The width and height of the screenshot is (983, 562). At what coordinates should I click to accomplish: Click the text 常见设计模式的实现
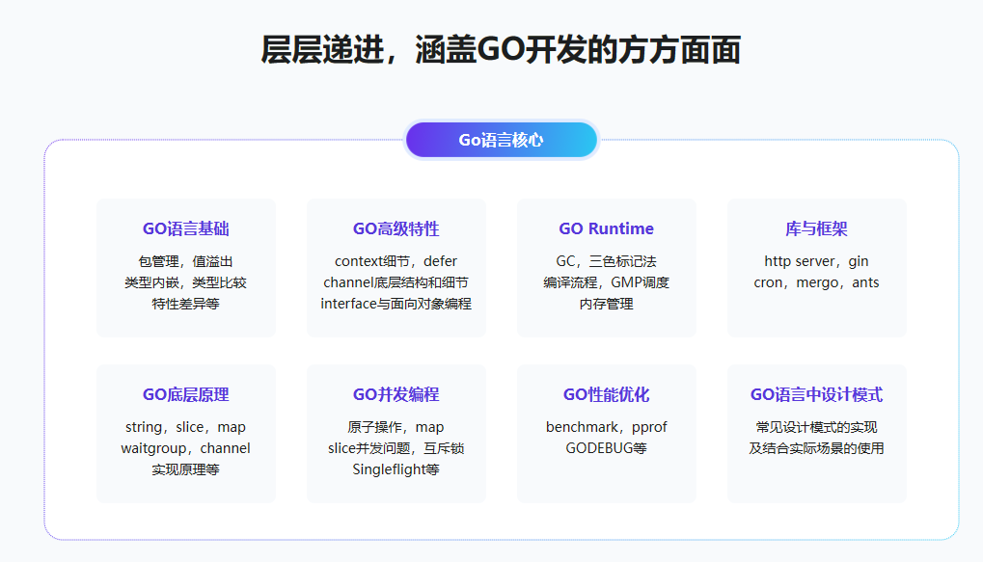coord(816,427)
